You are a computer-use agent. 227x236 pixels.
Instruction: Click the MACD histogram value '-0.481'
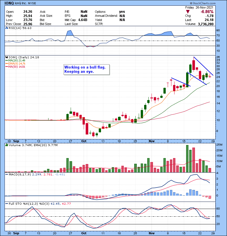tap(60, 175)
